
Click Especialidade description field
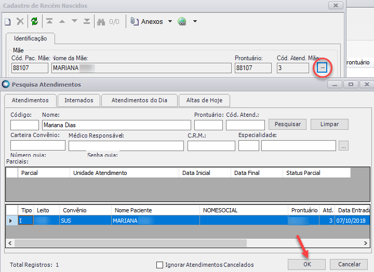[x=299, y=146]
